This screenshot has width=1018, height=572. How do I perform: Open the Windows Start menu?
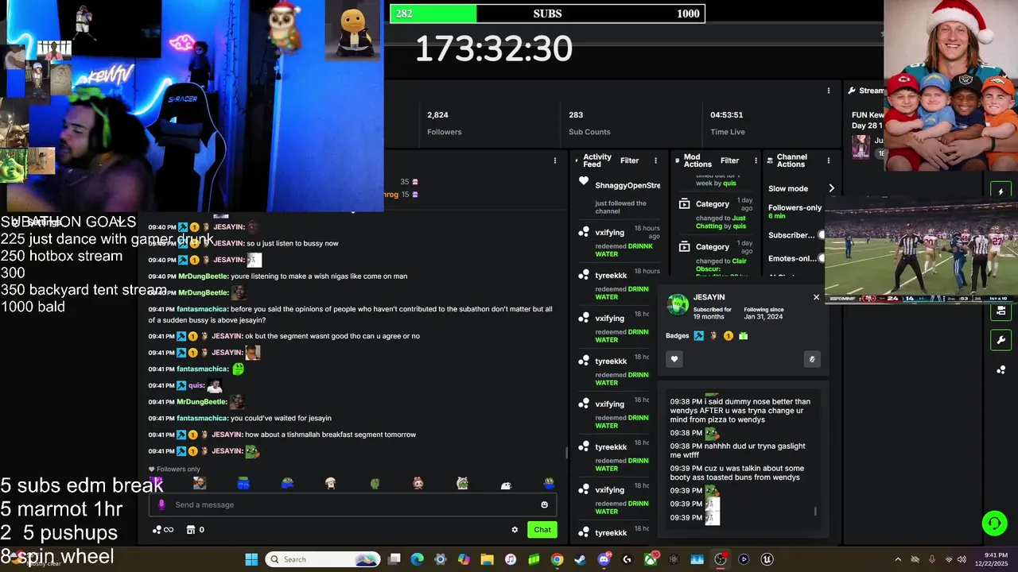[251, 559]
